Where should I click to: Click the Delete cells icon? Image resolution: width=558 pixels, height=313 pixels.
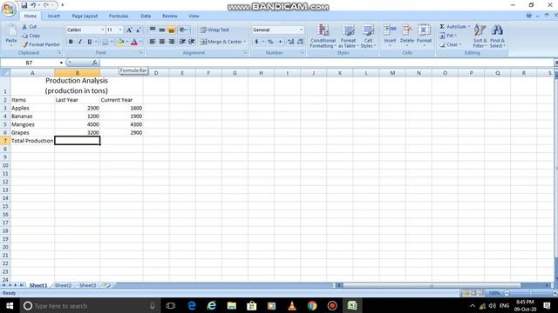407,30
